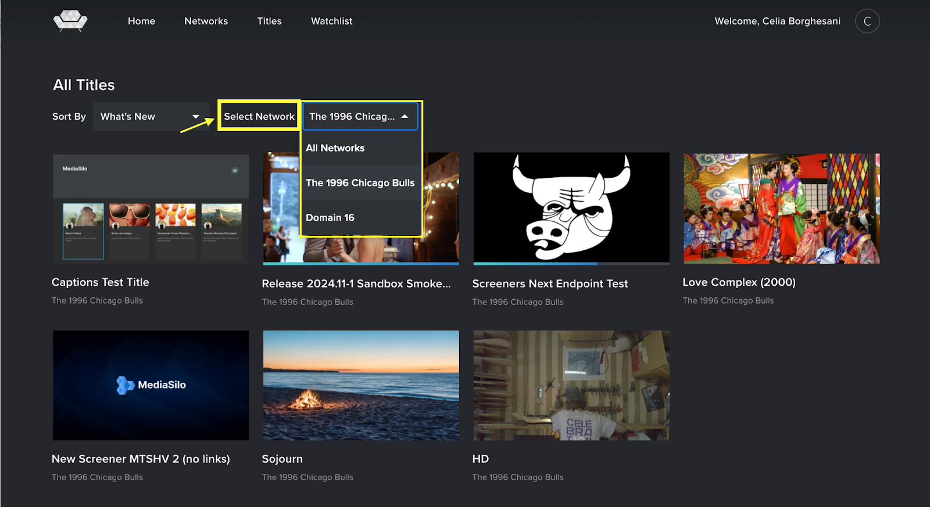Choose All Networks from the dropdown list

coord(360,148)
